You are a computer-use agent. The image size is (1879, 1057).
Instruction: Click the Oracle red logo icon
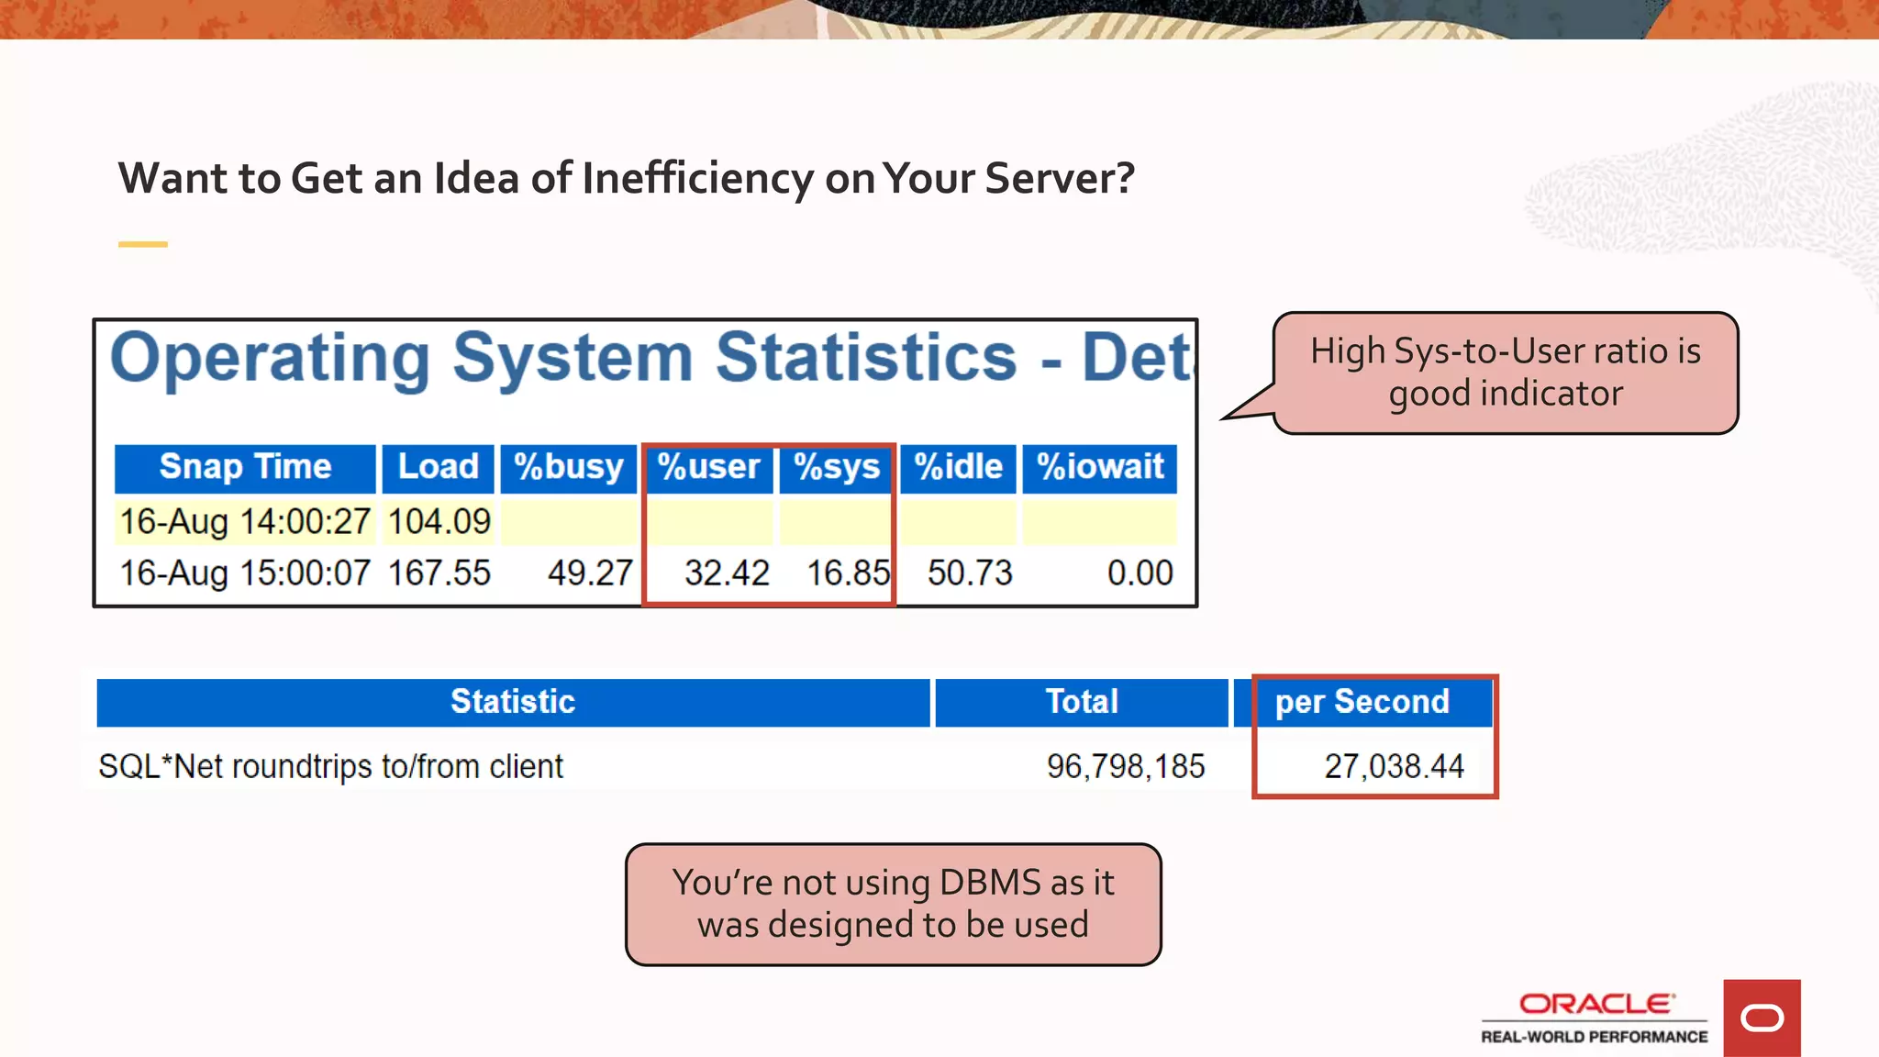pyautogui.click(x=1762, y=1018)
